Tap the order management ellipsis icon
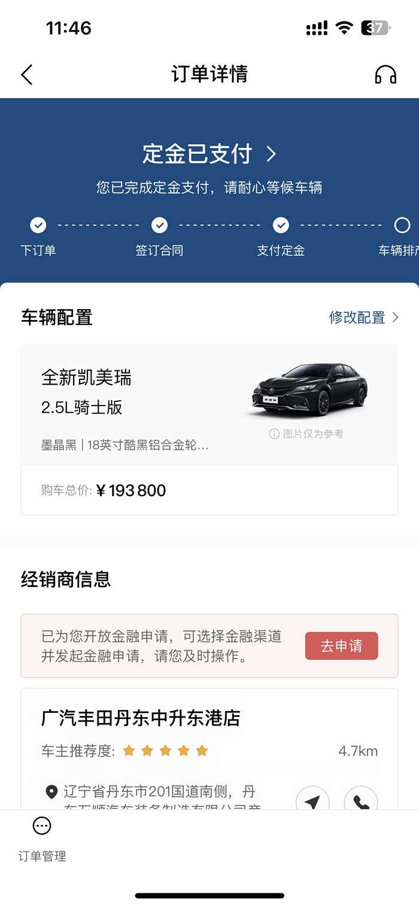 click(x=42, y=826)
